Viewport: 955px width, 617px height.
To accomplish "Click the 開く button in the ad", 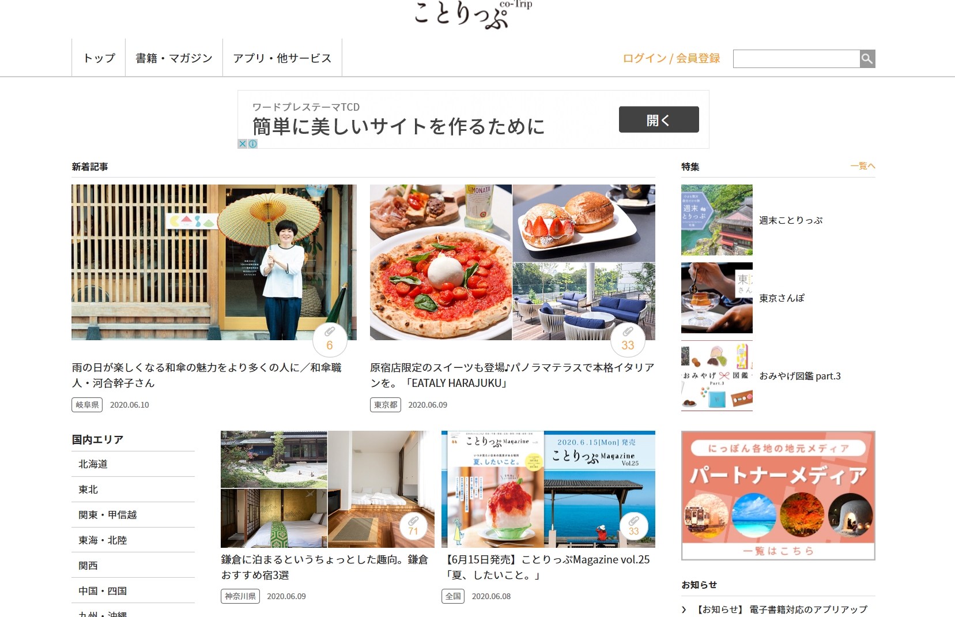I will 659,119.
